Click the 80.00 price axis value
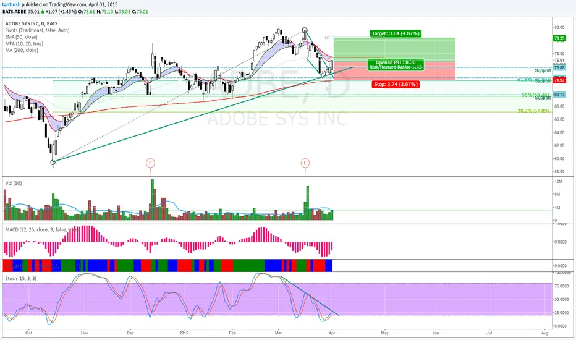 point(559,28)
